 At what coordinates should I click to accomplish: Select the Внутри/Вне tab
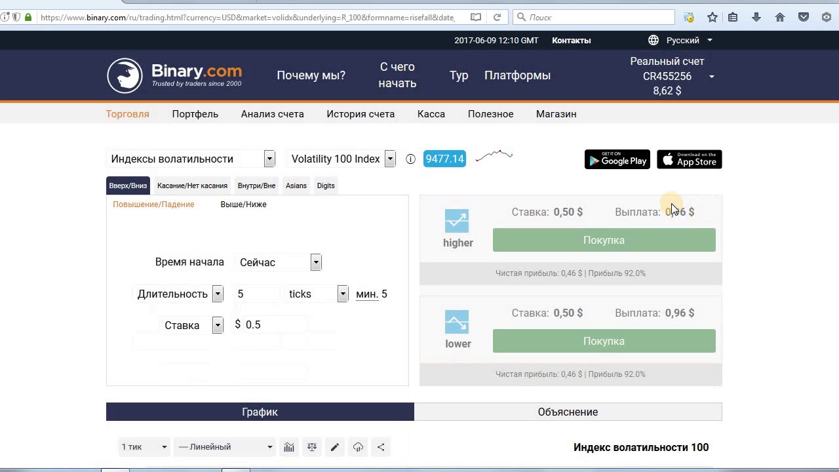tap(256, 186)
